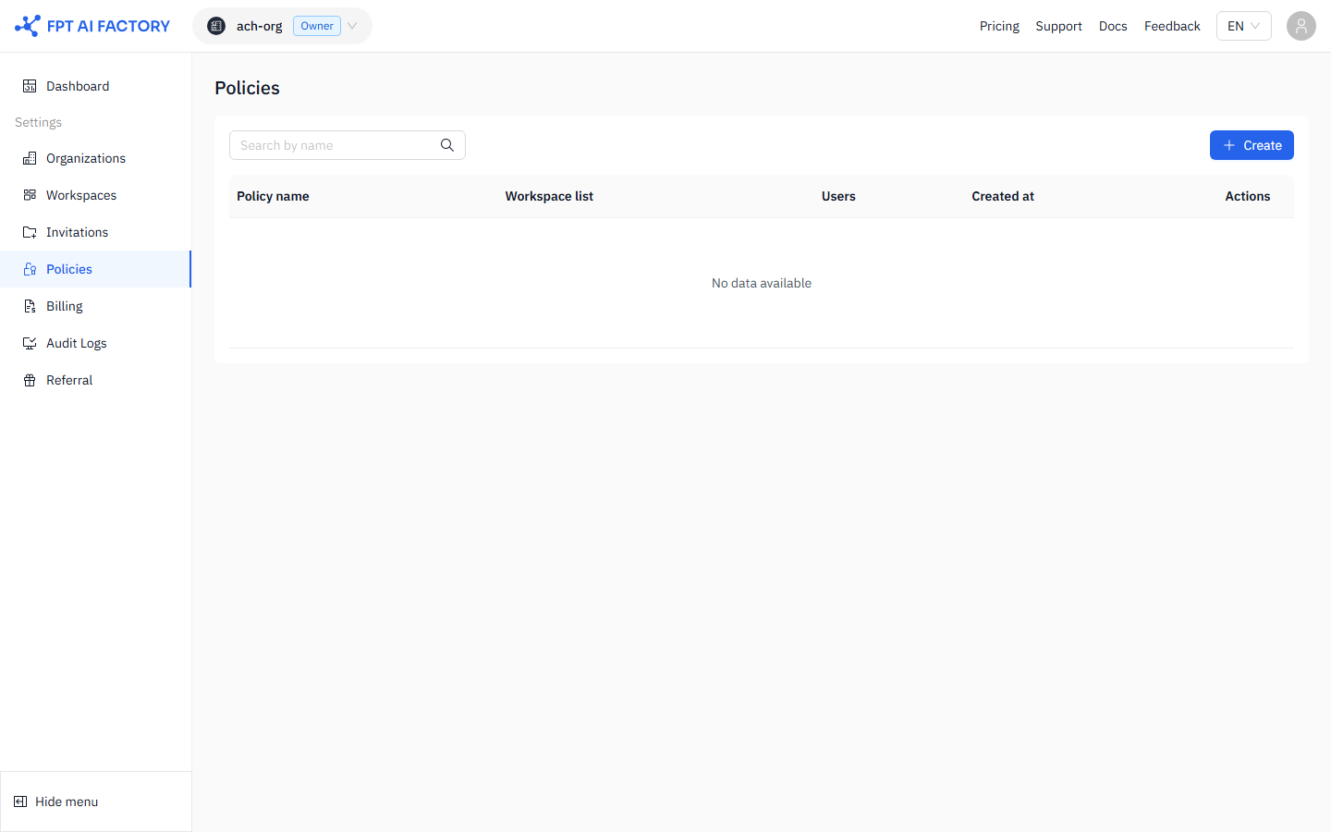Click the Dashboard sidebar icon
1331x832 pixels.
pyautogui.click(x=30, y=86)
